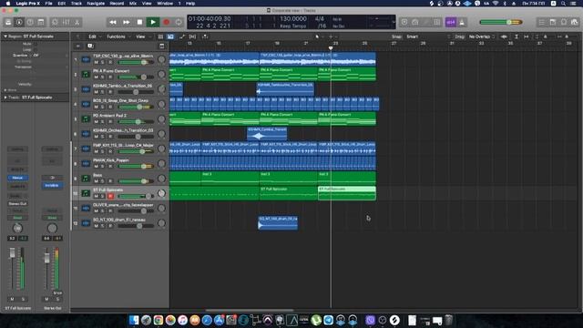
Task: Toggle the Cycle mode button
Action: [179, 22]
